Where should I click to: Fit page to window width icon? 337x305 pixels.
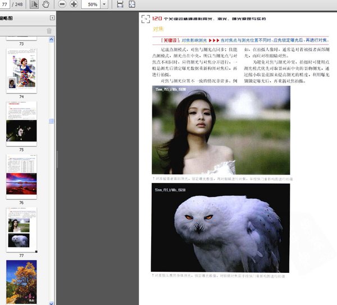120,5
